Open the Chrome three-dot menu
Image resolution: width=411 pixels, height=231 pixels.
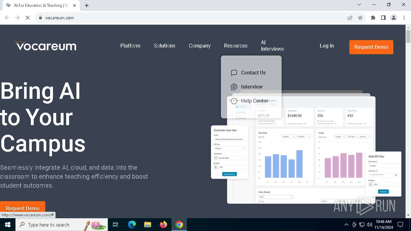coord(404,18)
